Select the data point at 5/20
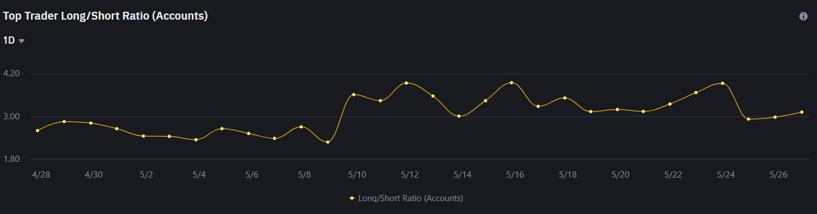 pyautogui.click(x=617, y=109)
